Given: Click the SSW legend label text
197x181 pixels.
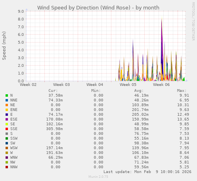Looking at the screenshot, I should coord(14,138).
